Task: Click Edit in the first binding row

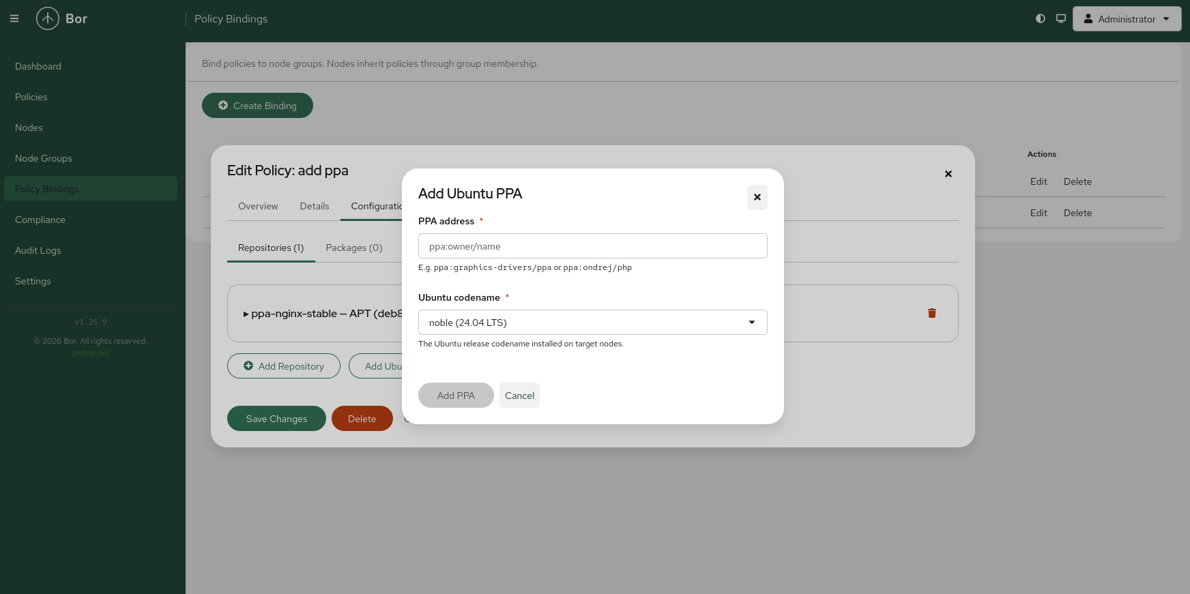Action: tap(1039, 181)
